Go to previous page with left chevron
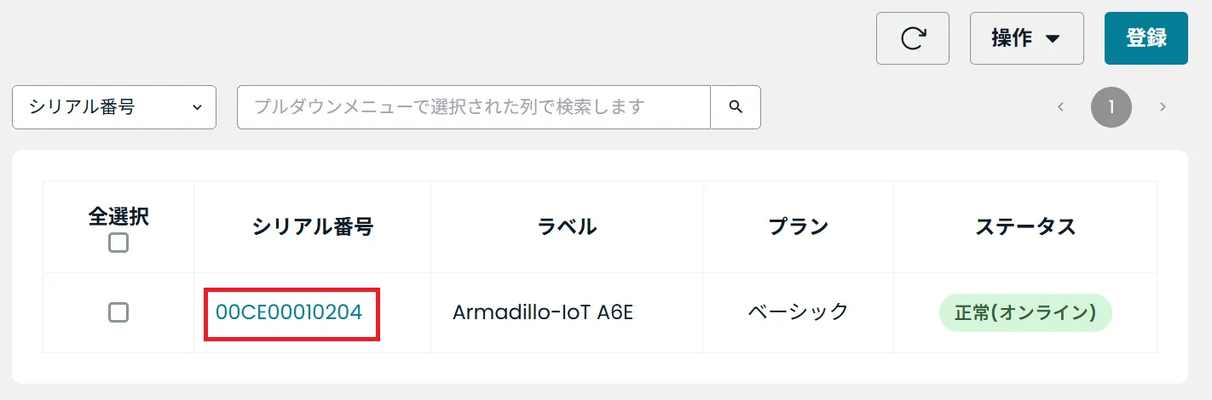This screenshot has height=400, width=1212. point(1061,107)
